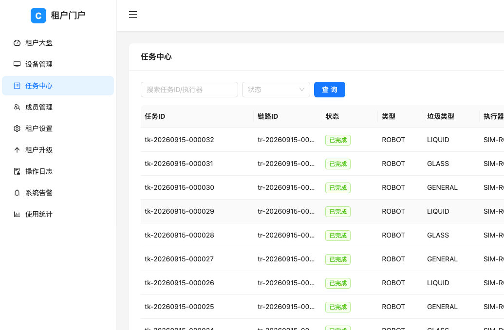
Task: Click 已完成 tag in row tk-20260915-000032
Action: point(338,140)
